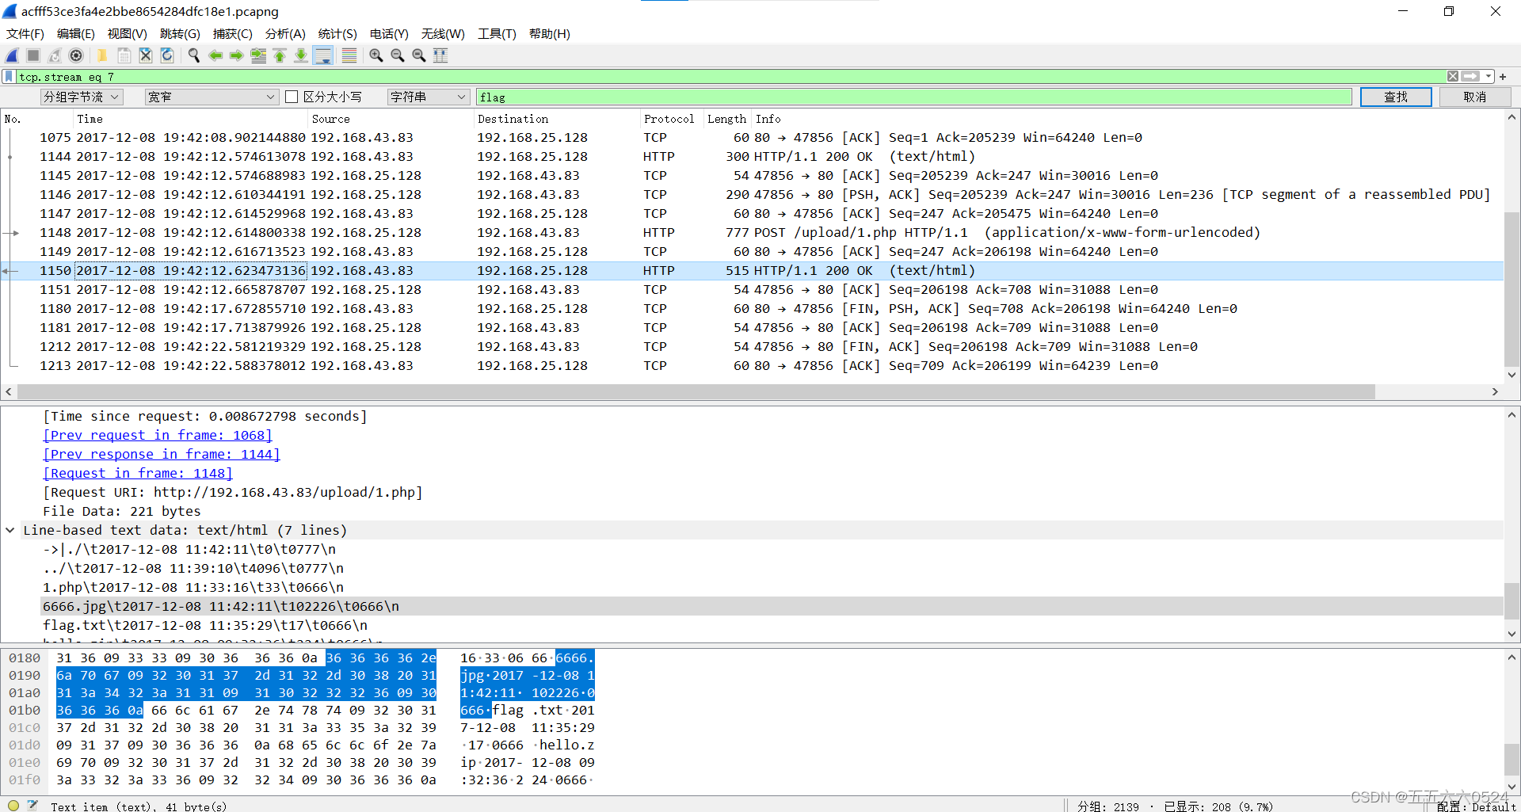Close the capture file
The height and width of the screenshot is (812, 1521).
(146, 55)
